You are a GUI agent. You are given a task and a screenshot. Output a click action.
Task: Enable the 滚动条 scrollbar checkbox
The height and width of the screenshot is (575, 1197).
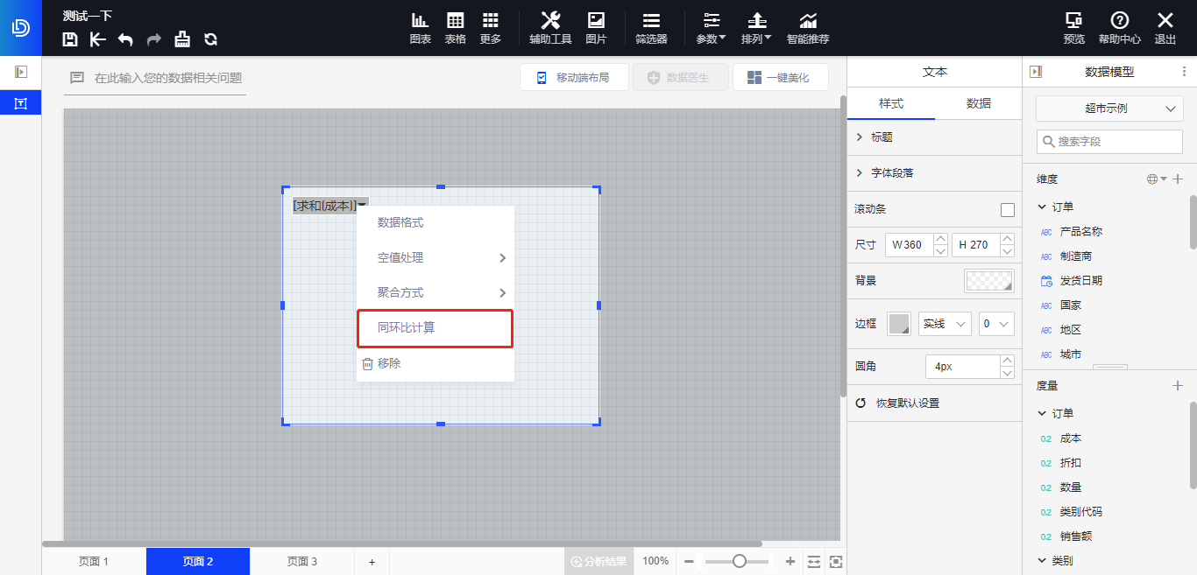1008,210
